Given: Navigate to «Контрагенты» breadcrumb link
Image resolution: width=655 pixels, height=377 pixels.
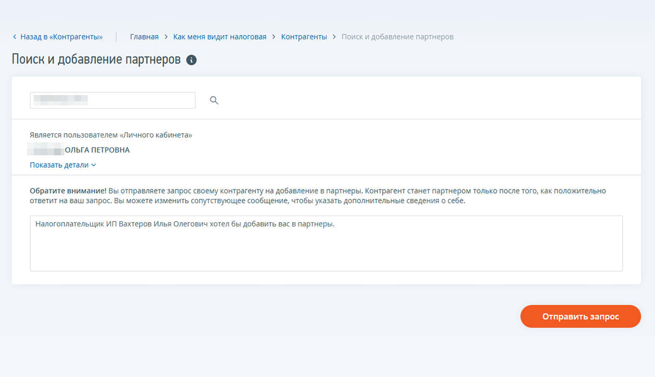Looking at the screenshot, I should coord(304,37).
